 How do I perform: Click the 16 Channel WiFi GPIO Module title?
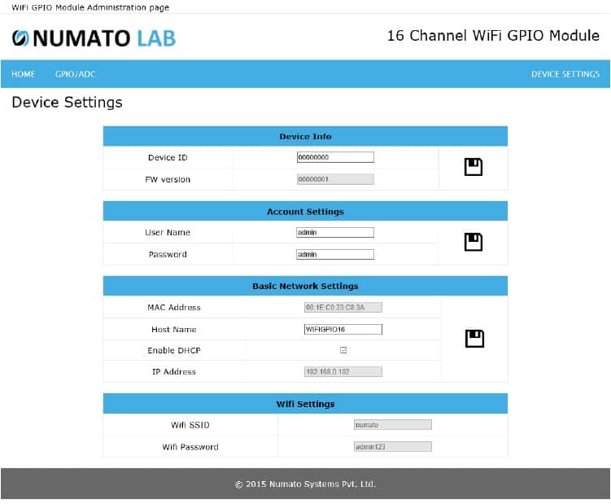coord(493,36)
